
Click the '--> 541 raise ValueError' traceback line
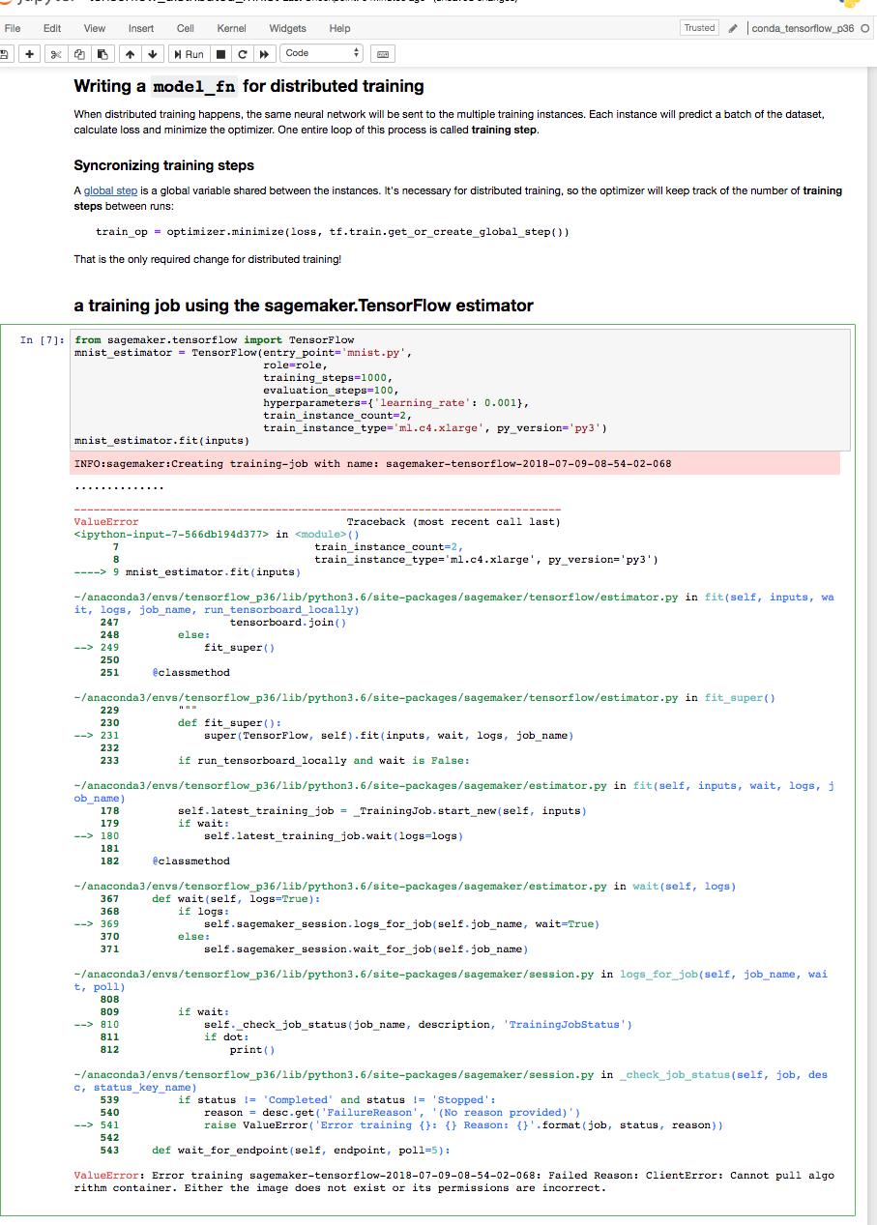click(398, 1125)
